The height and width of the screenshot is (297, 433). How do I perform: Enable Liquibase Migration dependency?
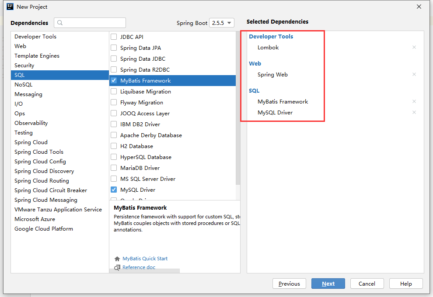[x=114, y=91]
